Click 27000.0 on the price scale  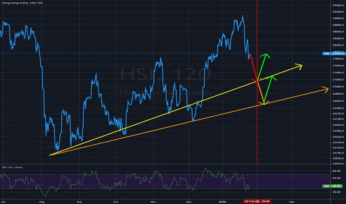click(338, 87)
